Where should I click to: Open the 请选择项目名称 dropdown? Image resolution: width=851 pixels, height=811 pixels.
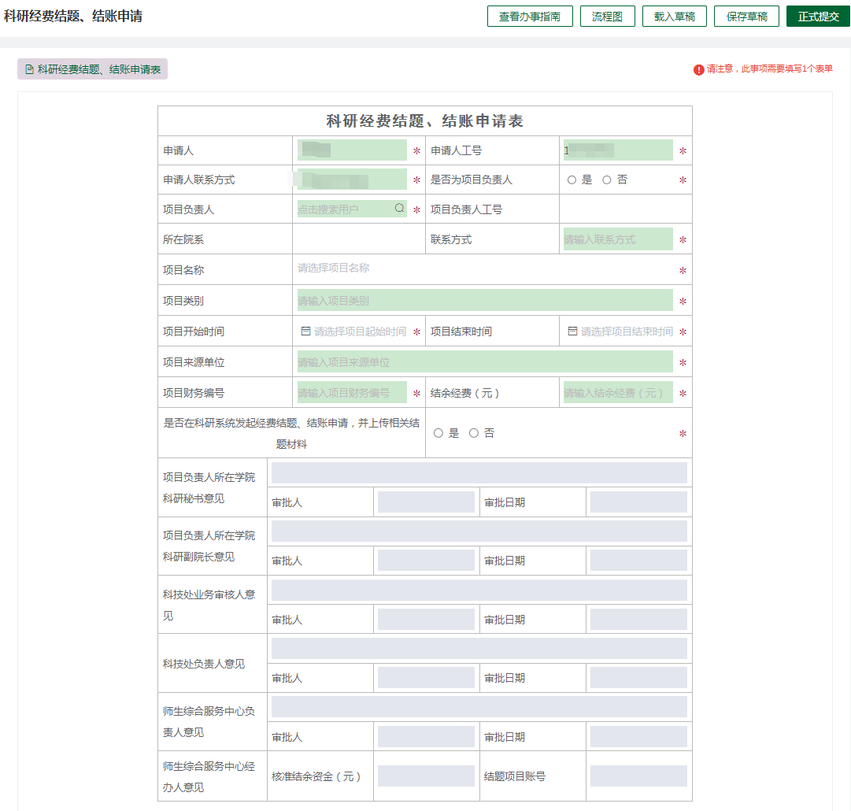coord(485,268)
